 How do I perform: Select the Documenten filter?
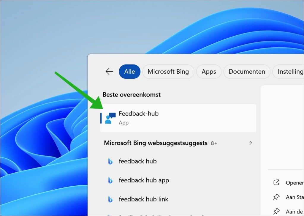pos(247,71)
